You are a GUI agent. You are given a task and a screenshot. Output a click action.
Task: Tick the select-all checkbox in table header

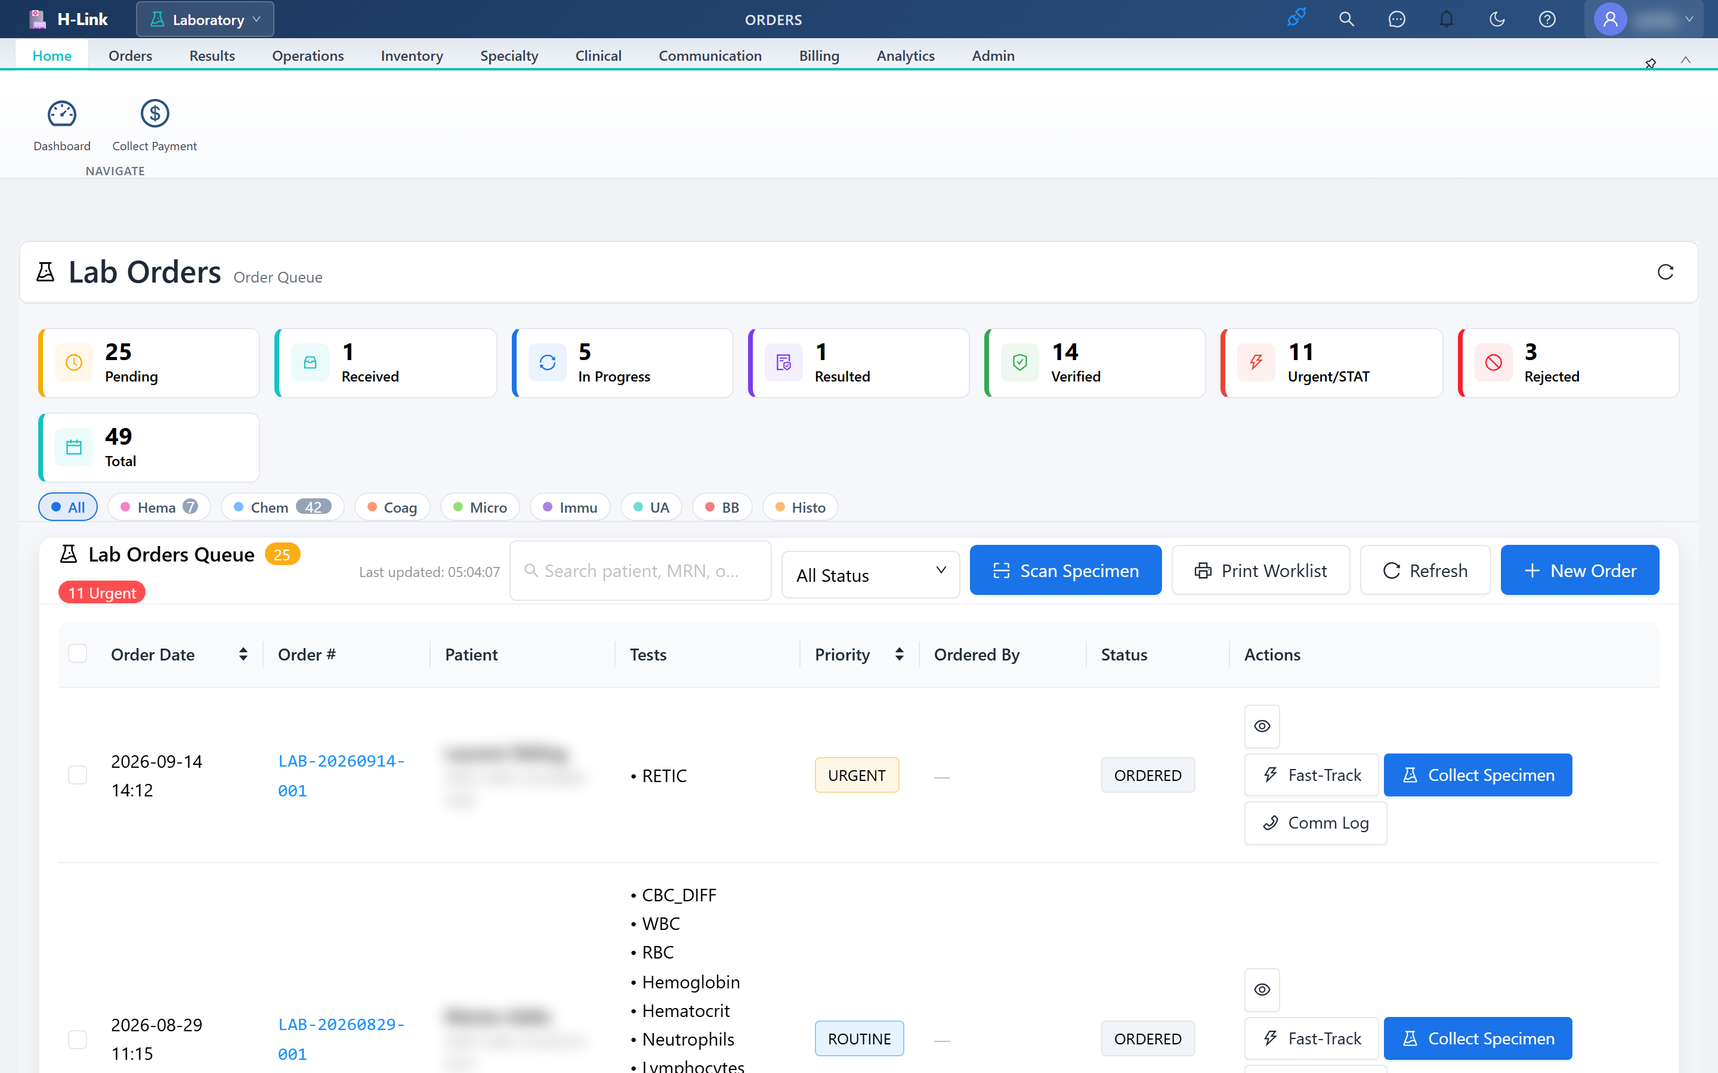coord(78,653)
